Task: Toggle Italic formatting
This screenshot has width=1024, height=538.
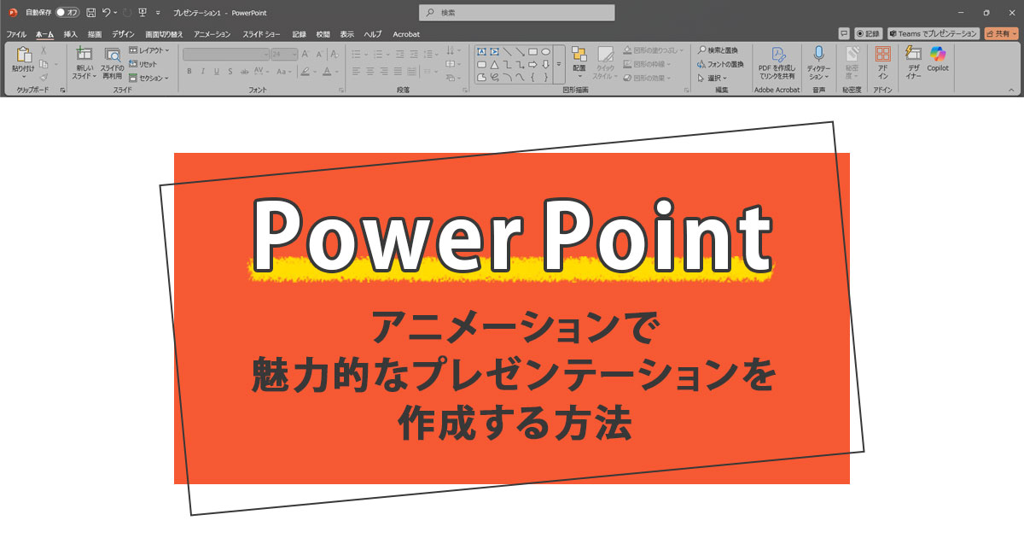Action: [x=203, y=72]
